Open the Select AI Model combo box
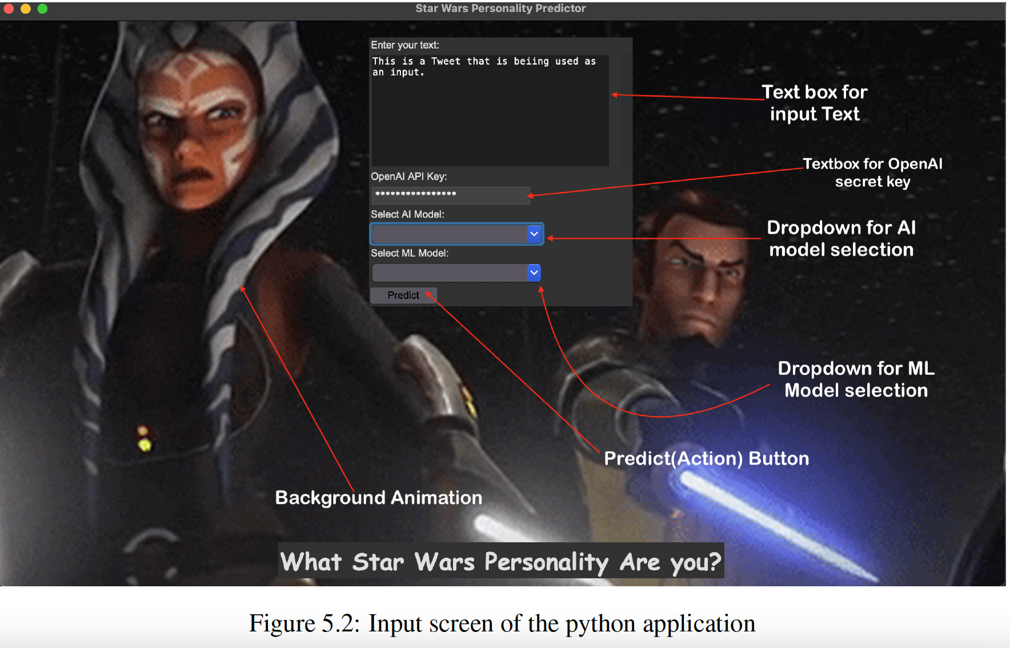The width and height of the screenshot is (1010, 648). tap(451, 234)
